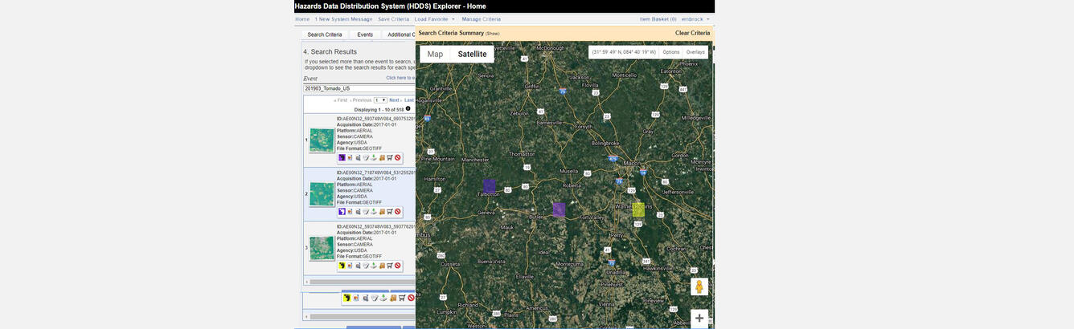The image size is (1074, 329).
Task: Open download options for result 2
Action: [x=374, y=212]
